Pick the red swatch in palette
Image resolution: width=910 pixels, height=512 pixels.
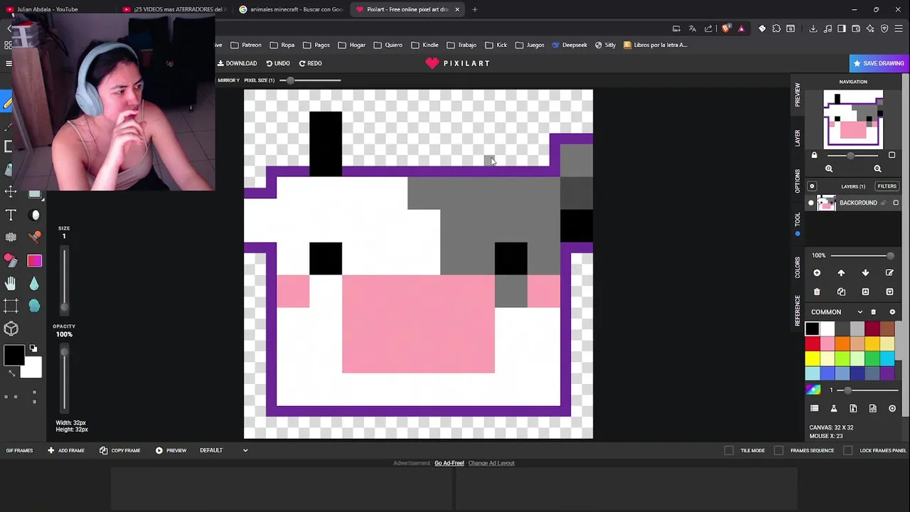point(813,344)
